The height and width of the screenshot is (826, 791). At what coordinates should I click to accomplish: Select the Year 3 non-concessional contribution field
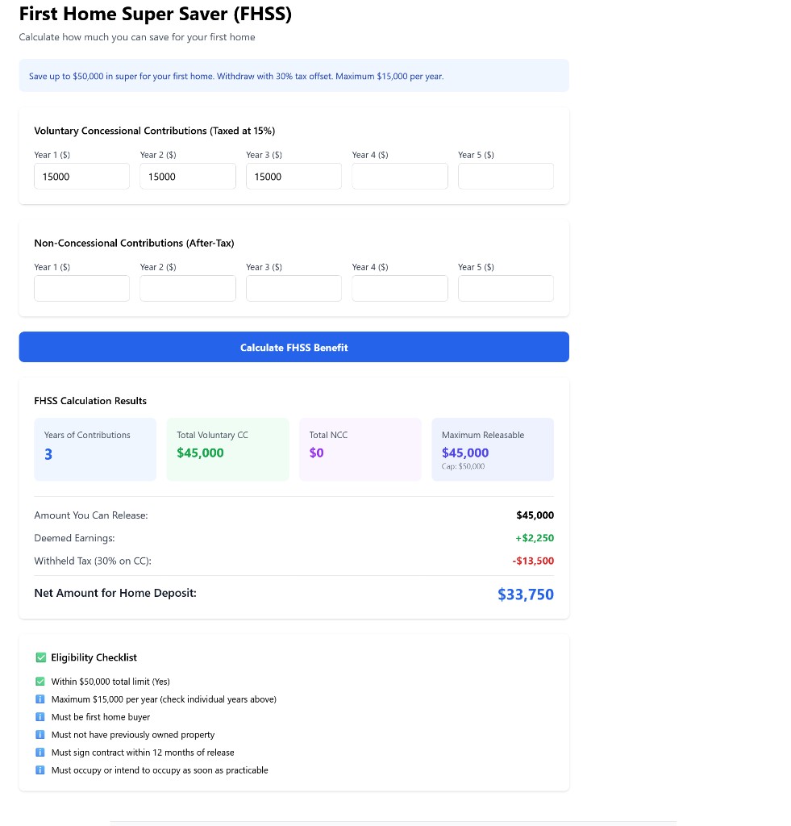point(294,288)
